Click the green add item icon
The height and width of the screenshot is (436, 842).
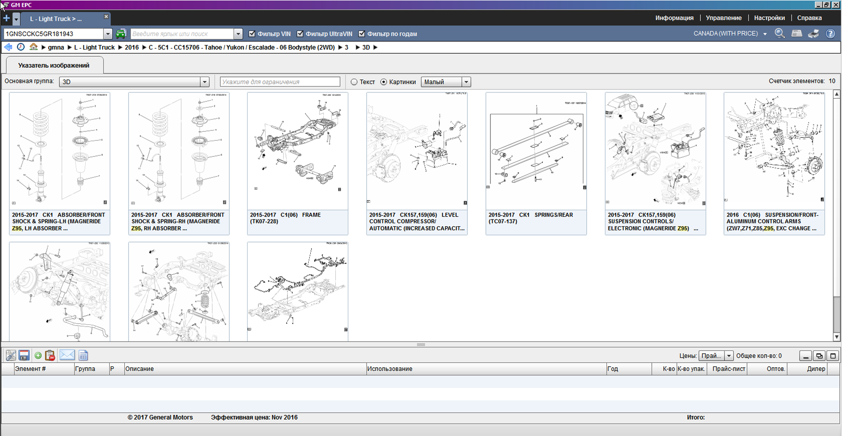click(38, 356)
